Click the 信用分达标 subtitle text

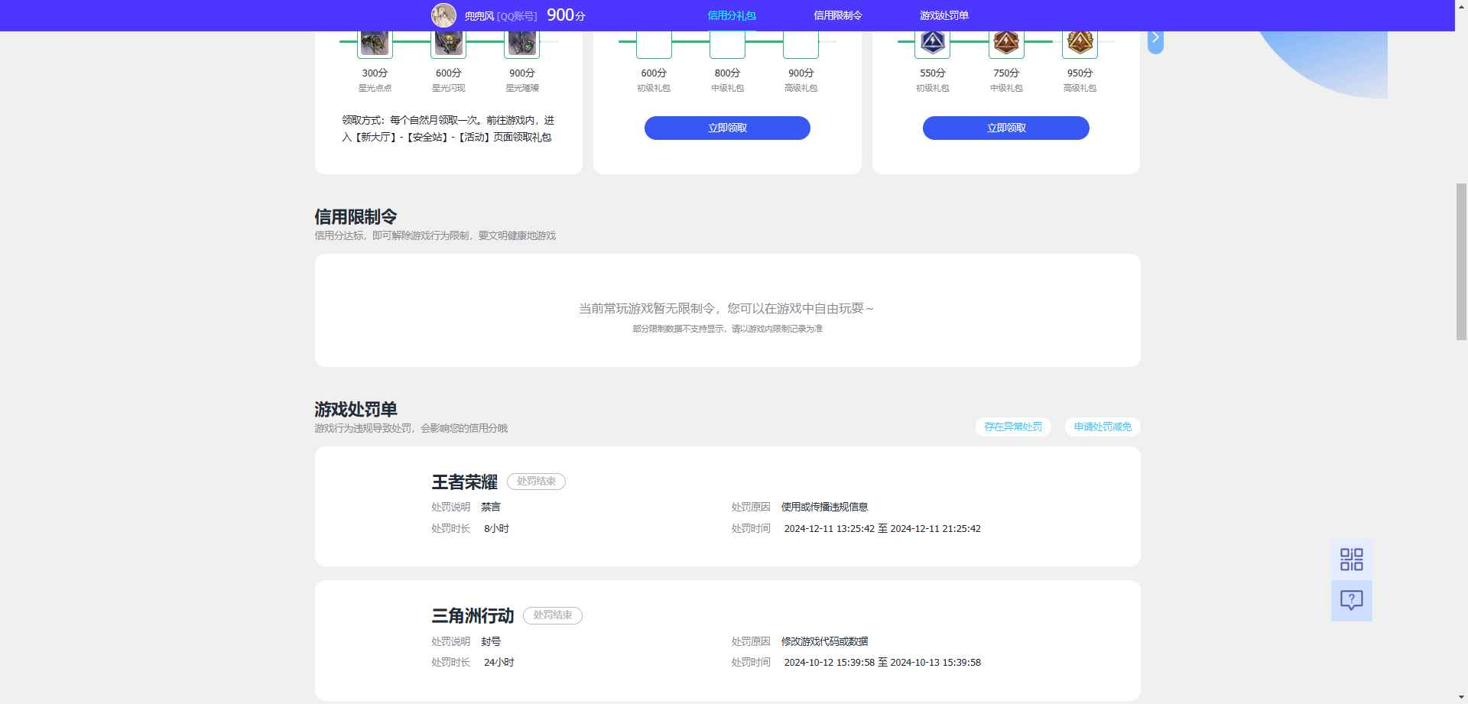[435, 235]
